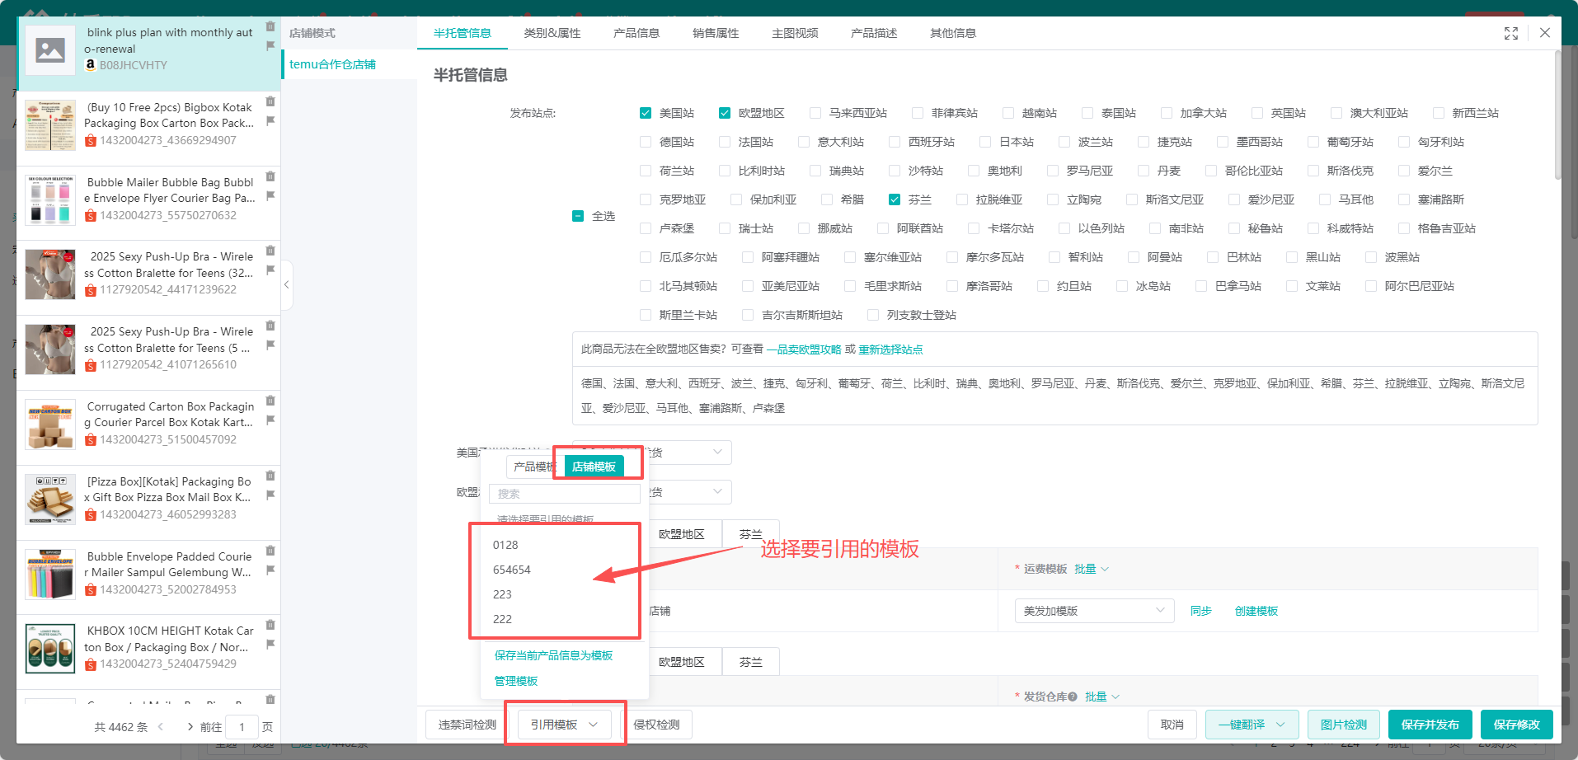Image resolution: width=1578 pixels, height=760 pixels.
Task: Delete the blink plus plan product
Action: 270,26
